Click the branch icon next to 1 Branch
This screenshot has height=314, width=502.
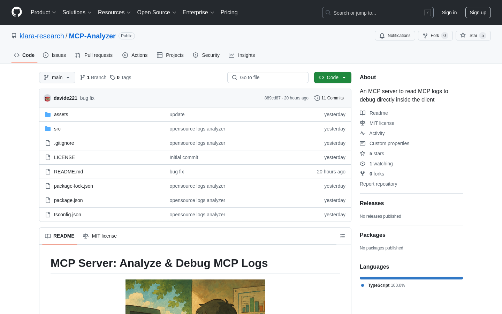[x=83, y=77]
